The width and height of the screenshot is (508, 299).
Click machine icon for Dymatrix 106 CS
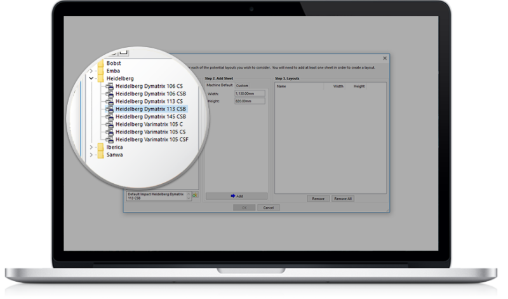[x=110, y=86]
